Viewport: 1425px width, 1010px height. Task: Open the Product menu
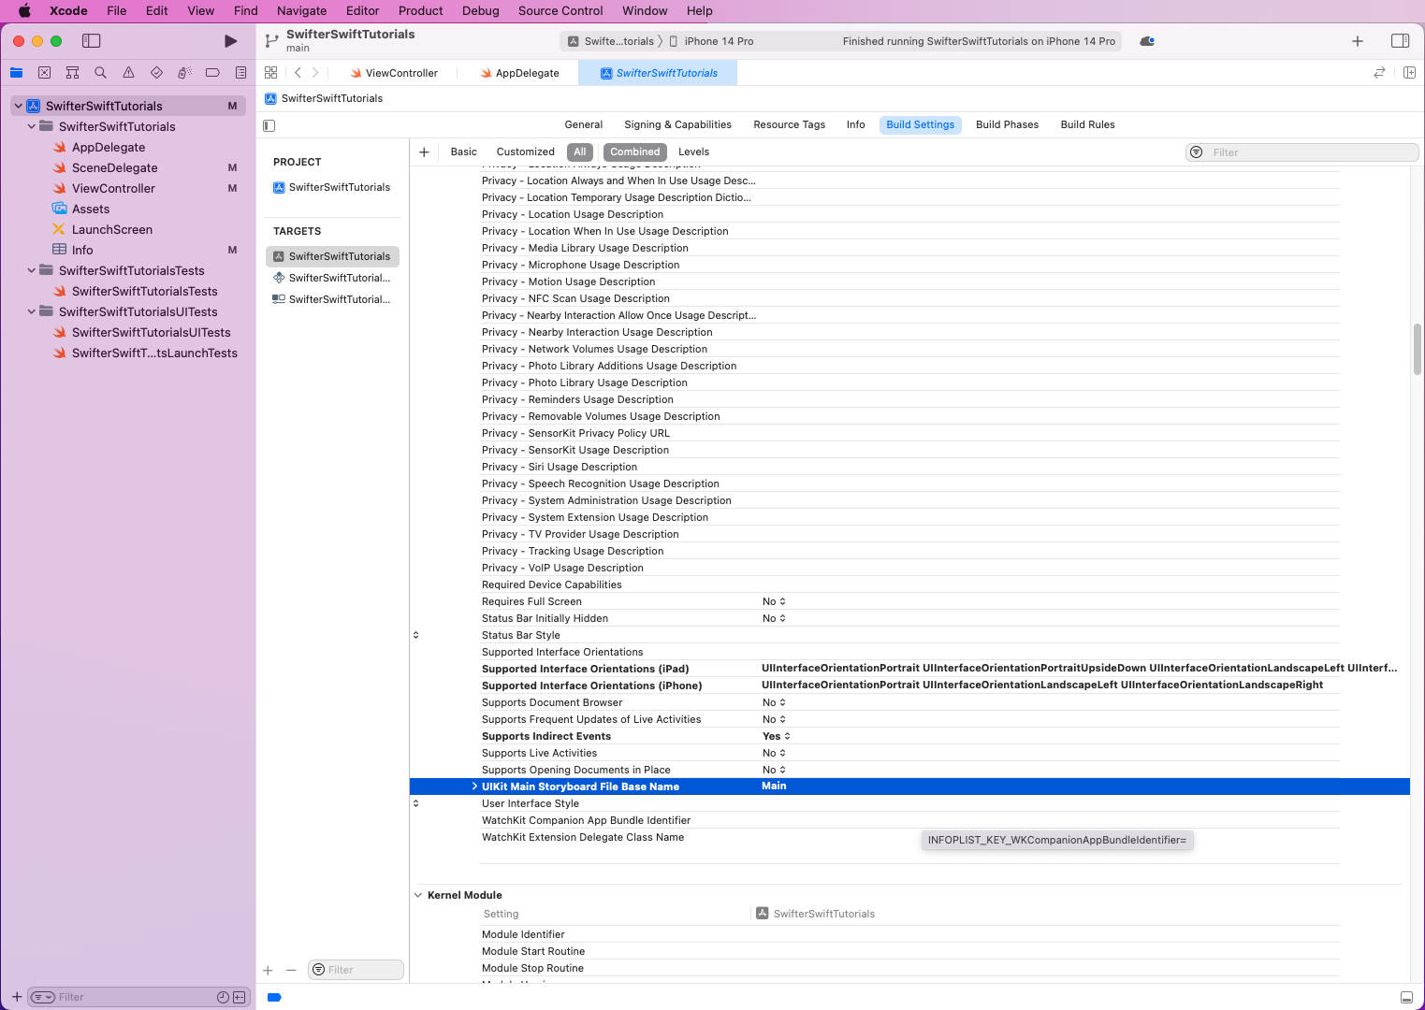[421, 11]
